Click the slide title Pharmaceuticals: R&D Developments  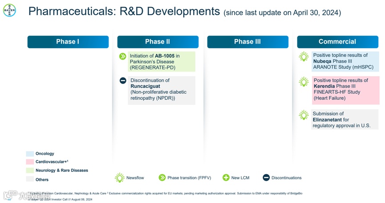pyautogui.click(x=124, y=11)
